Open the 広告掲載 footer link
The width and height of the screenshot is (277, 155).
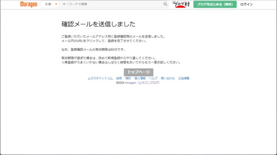tap(184, 78)
